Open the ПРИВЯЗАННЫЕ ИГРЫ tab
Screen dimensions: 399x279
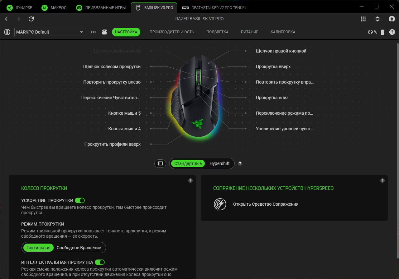(101, 8)
